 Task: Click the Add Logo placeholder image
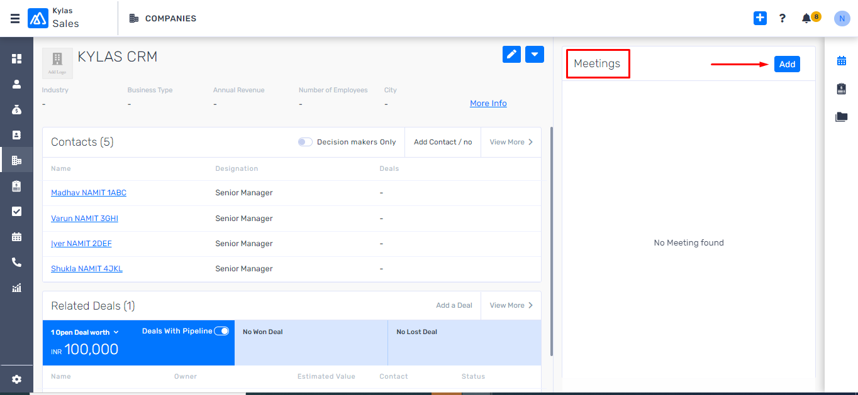pos(57,63)
